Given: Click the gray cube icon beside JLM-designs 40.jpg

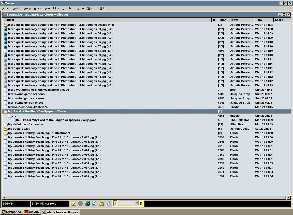Looking at the screenshot, I should pyautogui.click(x=5, y=60).
